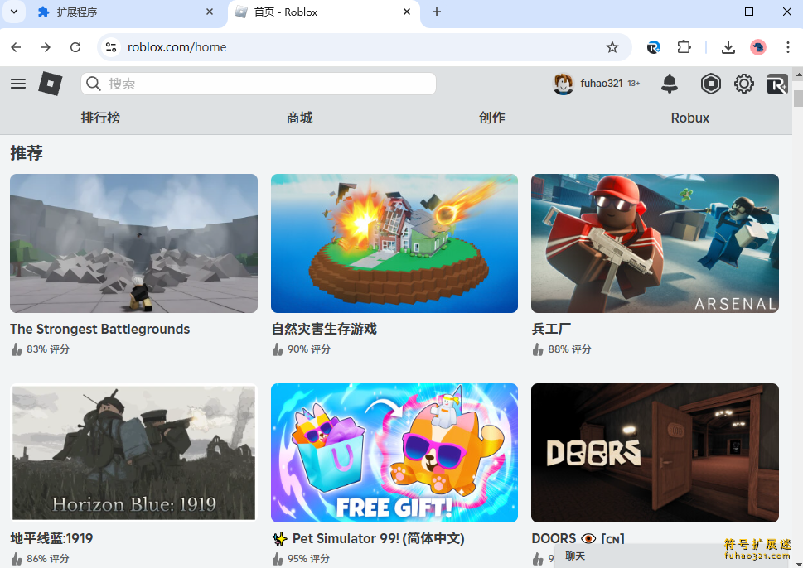The width and height of the screenshot is (803, 568).
Task: Click the address bar URL
Action: pos(177,47)
